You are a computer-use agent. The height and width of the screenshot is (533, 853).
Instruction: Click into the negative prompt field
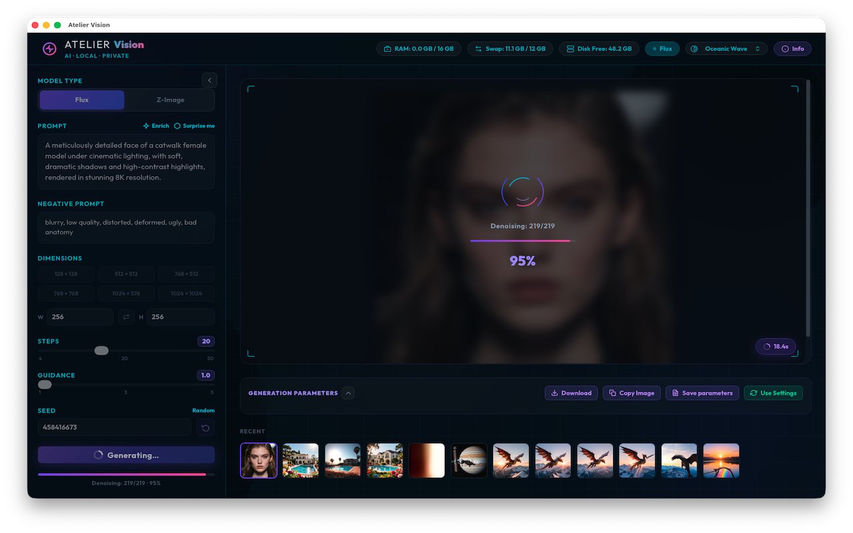coord(126,227)
